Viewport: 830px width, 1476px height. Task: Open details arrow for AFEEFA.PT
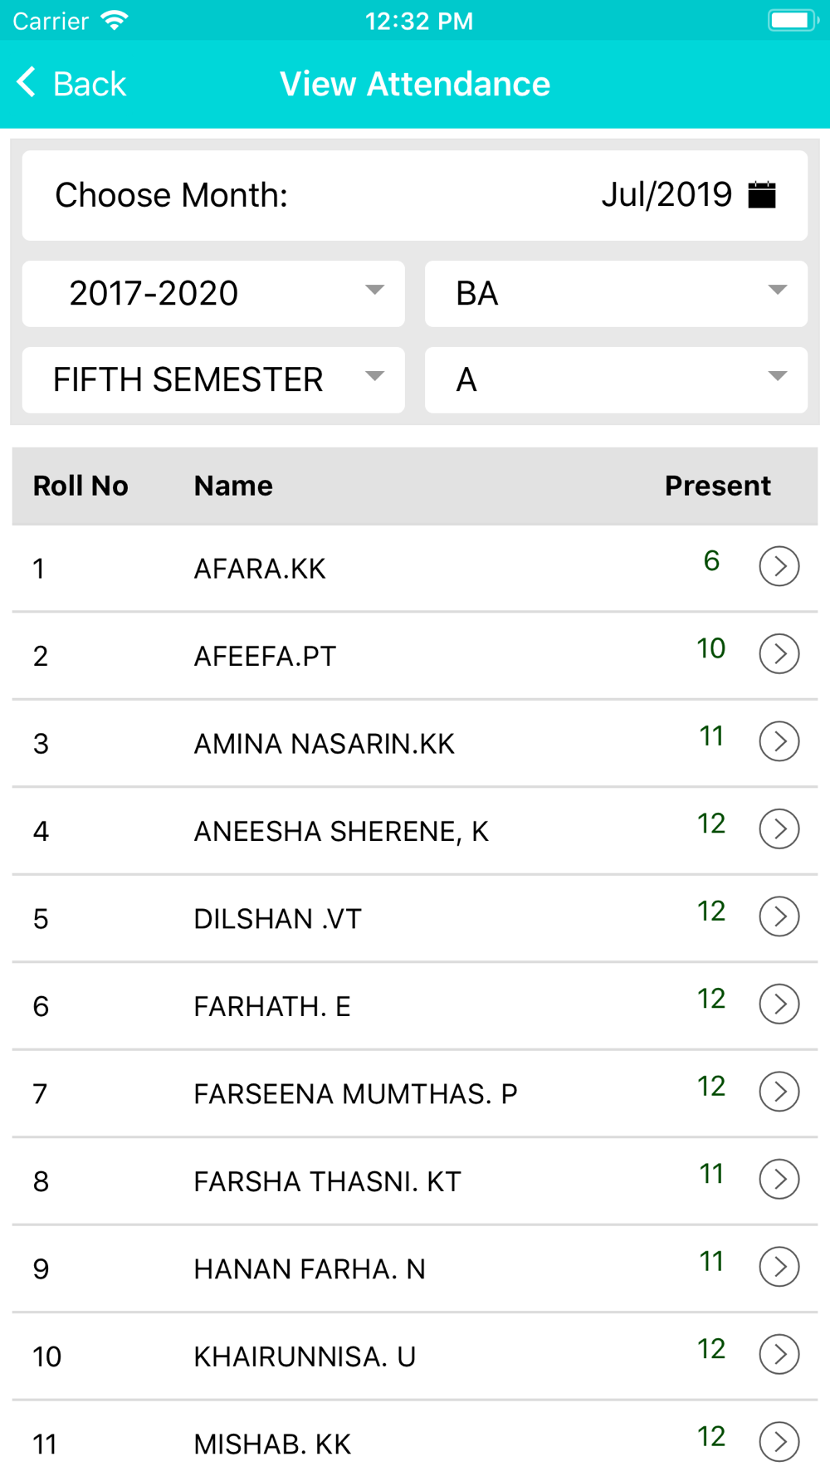(x=779, y=654)
